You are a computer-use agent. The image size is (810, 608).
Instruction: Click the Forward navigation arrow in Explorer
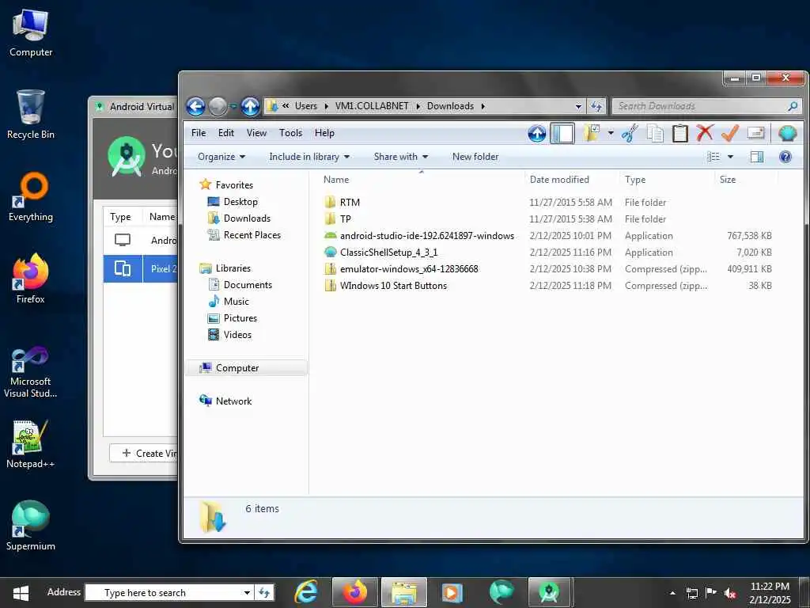pyautogui.click(x=218, y=107)
